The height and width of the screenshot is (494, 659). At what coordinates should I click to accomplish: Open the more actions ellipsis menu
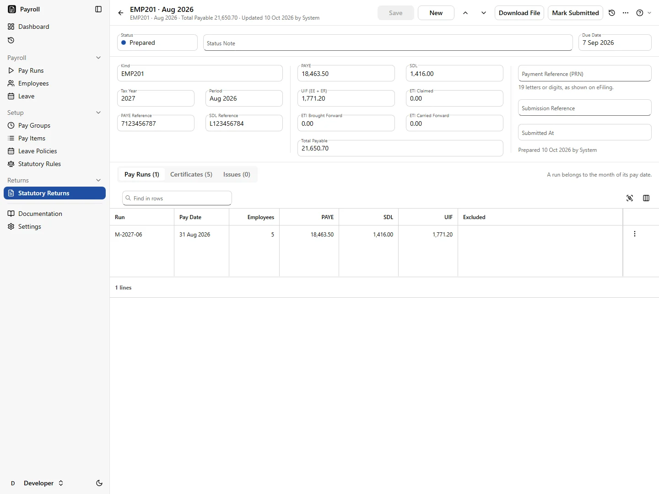pos(626,13)
